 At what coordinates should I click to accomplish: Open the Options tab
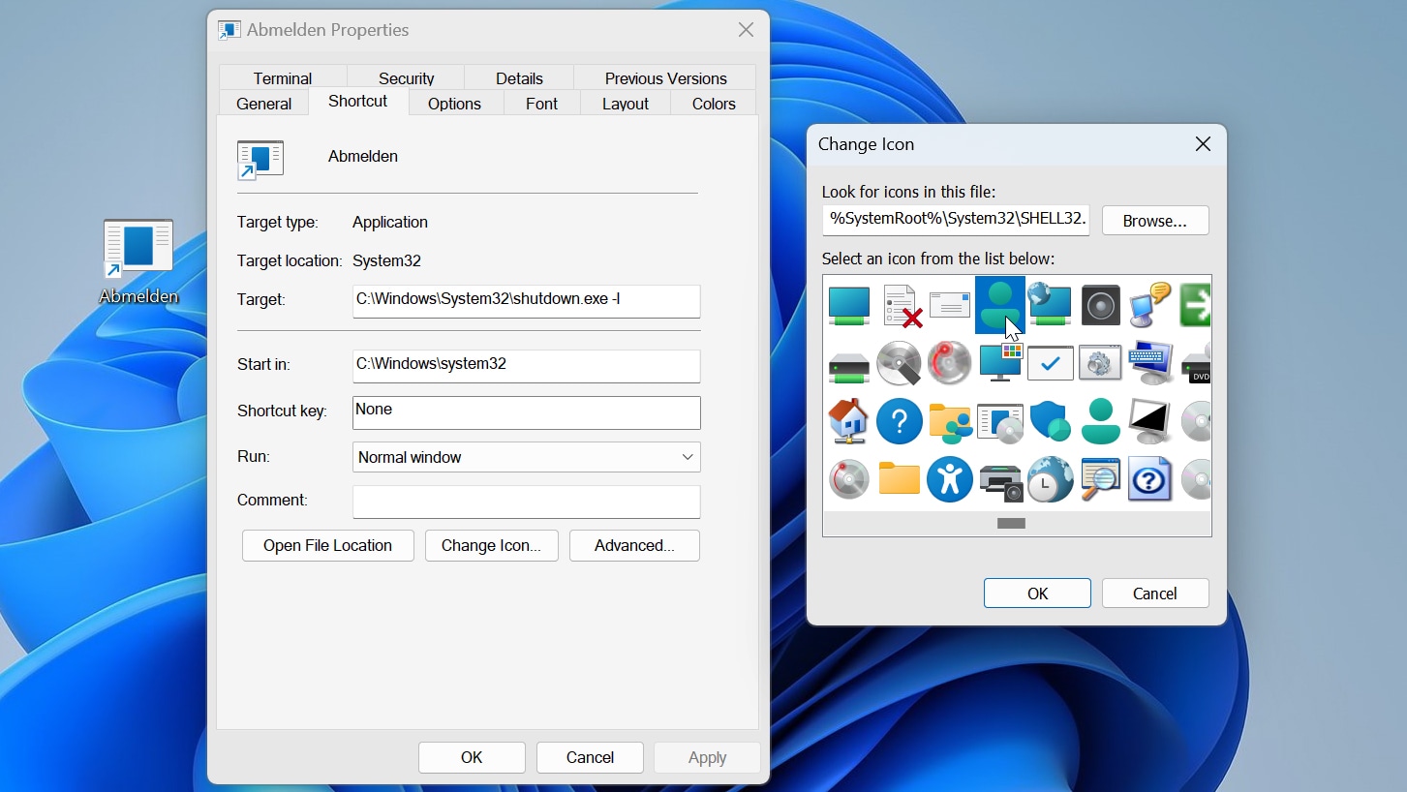tap(454, 103)
